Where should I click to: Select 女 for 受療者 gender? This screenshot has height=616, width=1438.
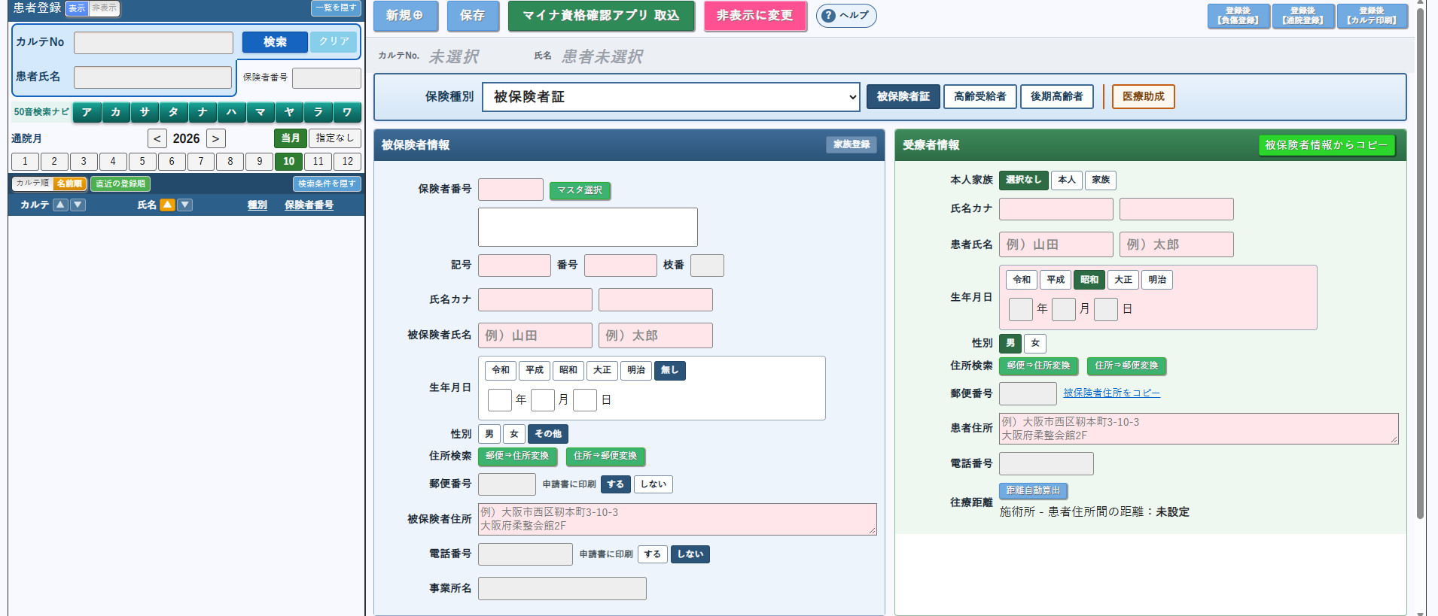click(x=1035, y=343)
